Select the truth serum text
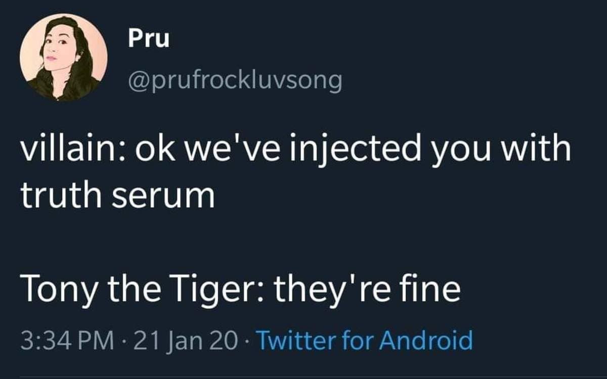This screenshot has width=607, height=379. [117, 197]
